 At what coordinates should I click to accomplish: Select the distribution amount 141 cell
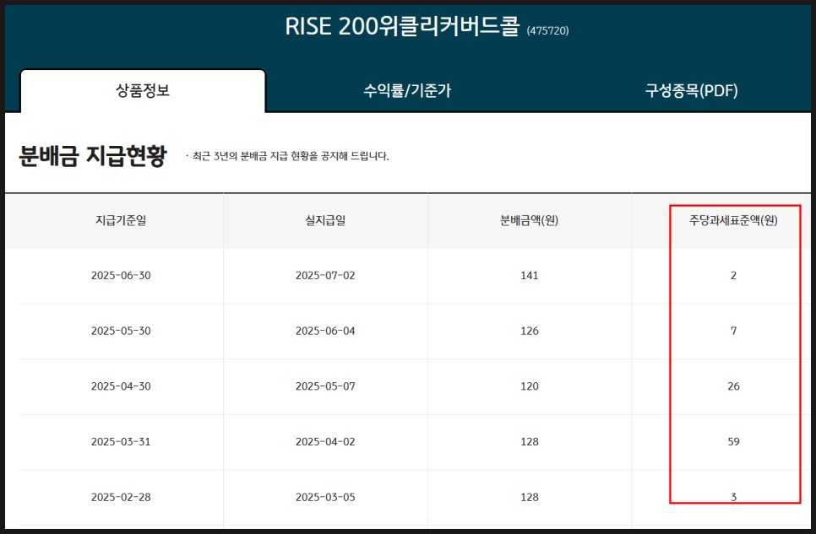click(x=530, y=276)
